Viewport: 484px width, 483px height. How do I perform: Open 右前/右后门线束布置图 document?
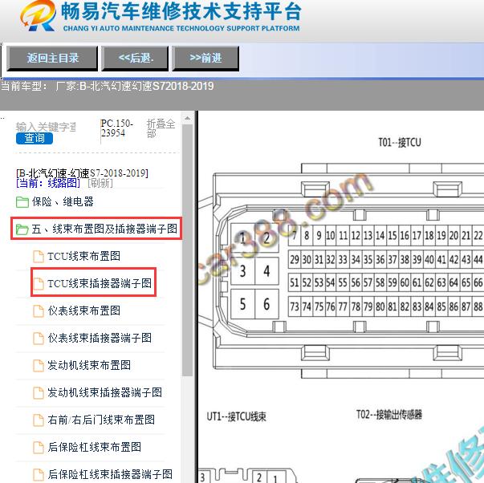[101, 420]
